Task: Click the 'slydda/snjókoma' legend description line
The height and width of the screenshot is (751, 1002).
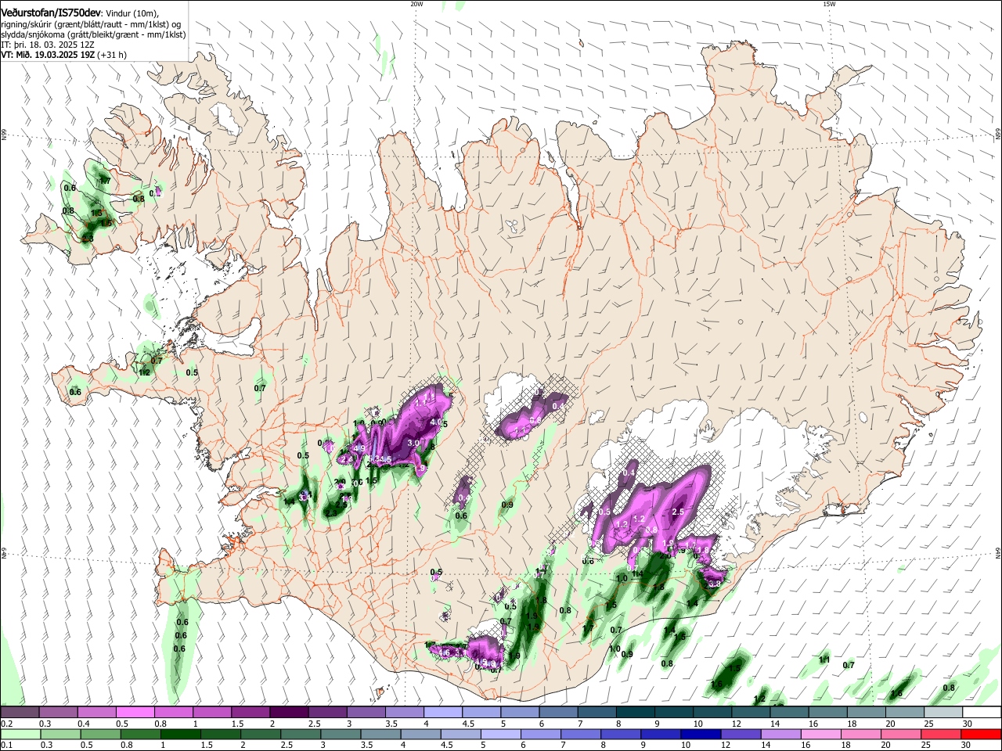Action: [x=93, y=34]
